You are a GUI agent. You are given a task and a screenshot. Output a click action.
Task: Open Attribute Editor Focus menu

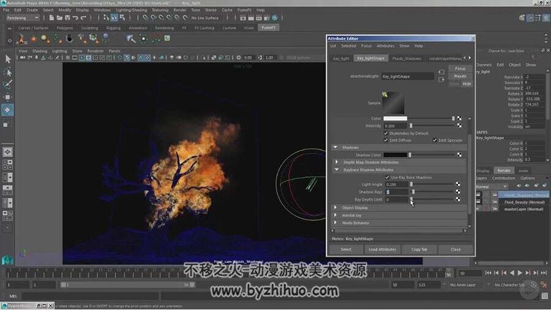(366, 46)
